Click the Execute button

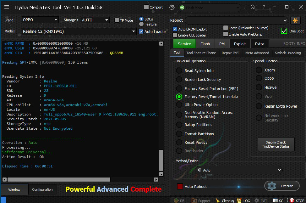click(282, 186)
